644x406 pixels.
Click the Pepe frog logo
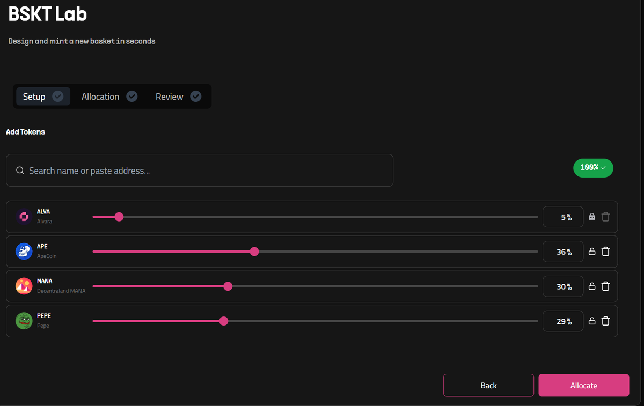coord(24,321)
